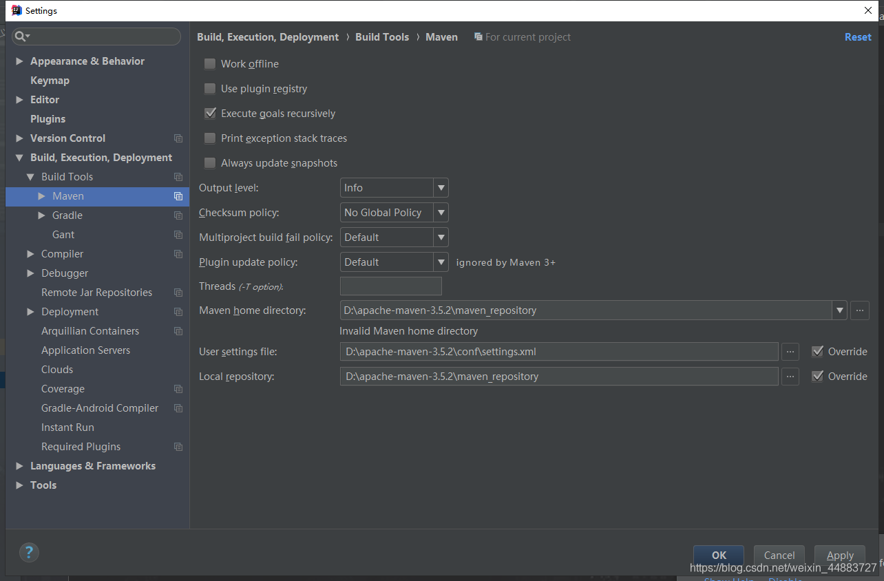Click the OK button

[x=719, y=555]
